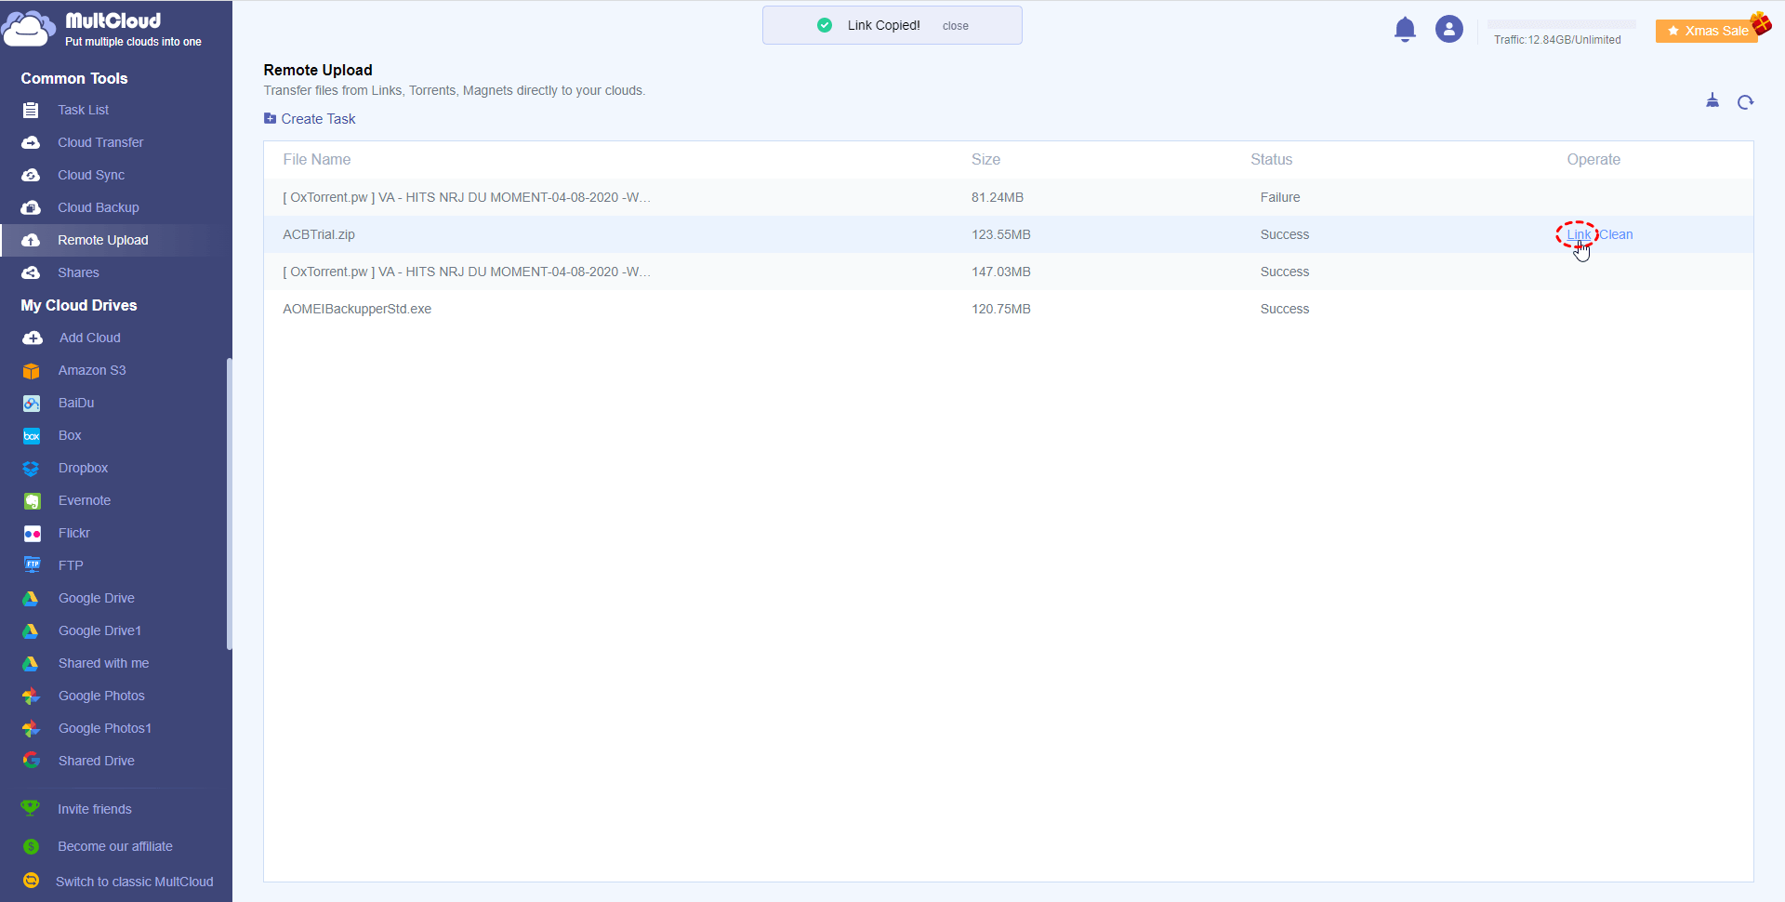Open the user account avatar
Image resolution: width=1785 pixels, height=902 pixels.
1448,30
